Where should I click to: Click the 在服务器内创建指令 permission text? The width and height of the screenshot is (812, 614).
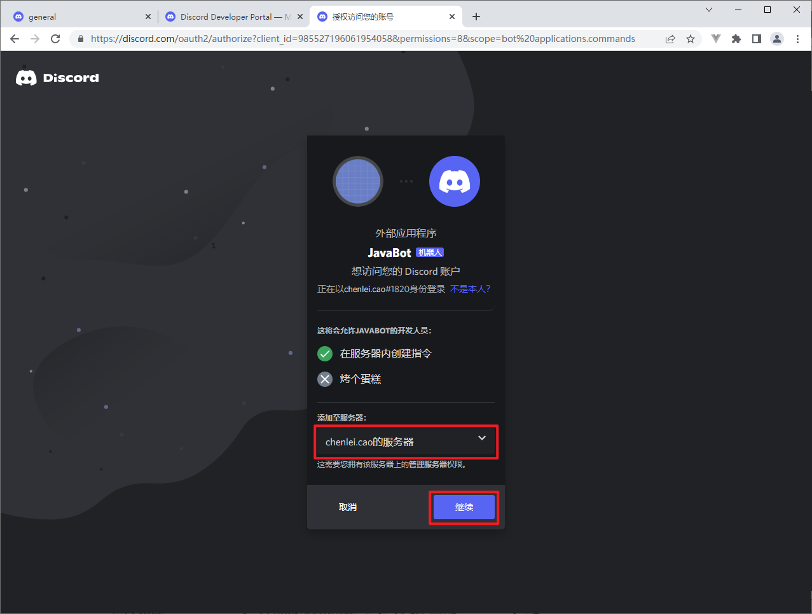tap(386, 354)
